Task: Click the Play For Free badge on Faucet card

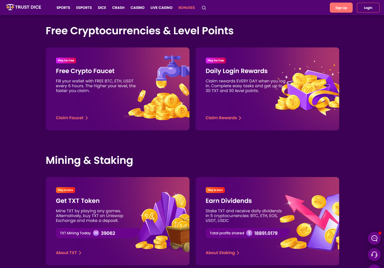Action: [66, 60]
